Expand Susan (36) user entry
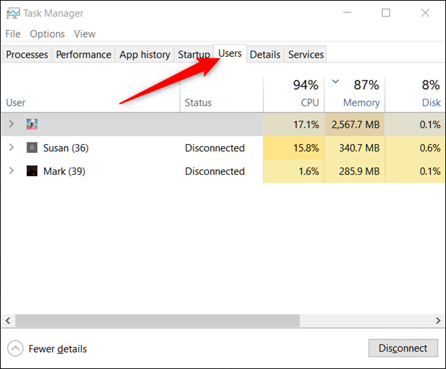The height and width of the screenshot is (369, 446). tap(12, 147)
